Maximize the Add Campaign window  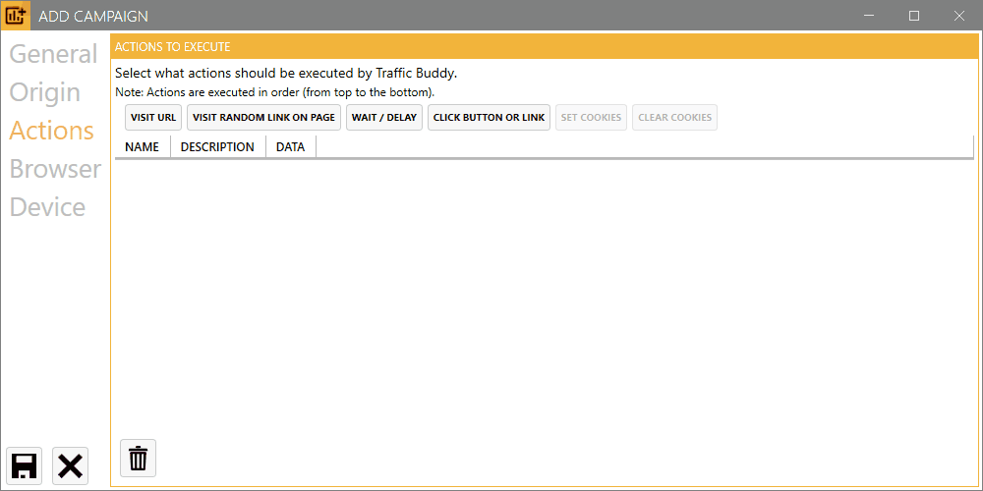click(x=914, y=16)
